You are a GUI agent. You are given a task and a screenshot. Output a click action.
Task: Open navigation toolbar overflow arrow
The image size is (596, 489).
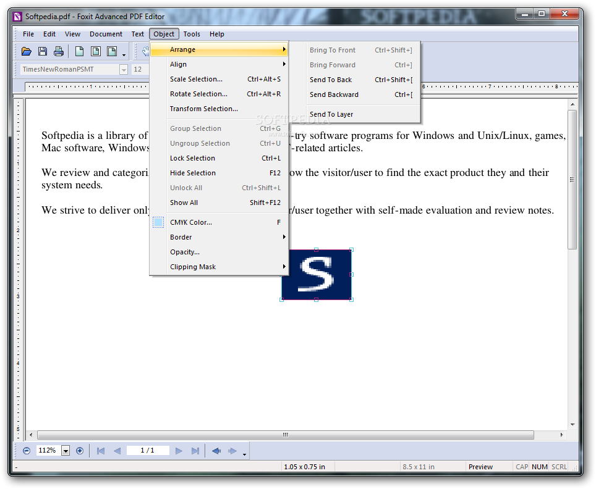click(244, 454)
